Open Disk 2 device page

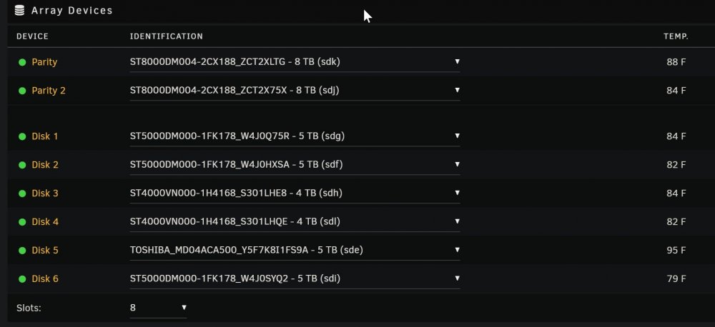point(44,165)
